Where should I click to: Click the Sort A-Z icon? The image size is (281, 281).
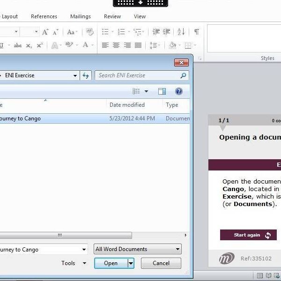click(181, 32)
